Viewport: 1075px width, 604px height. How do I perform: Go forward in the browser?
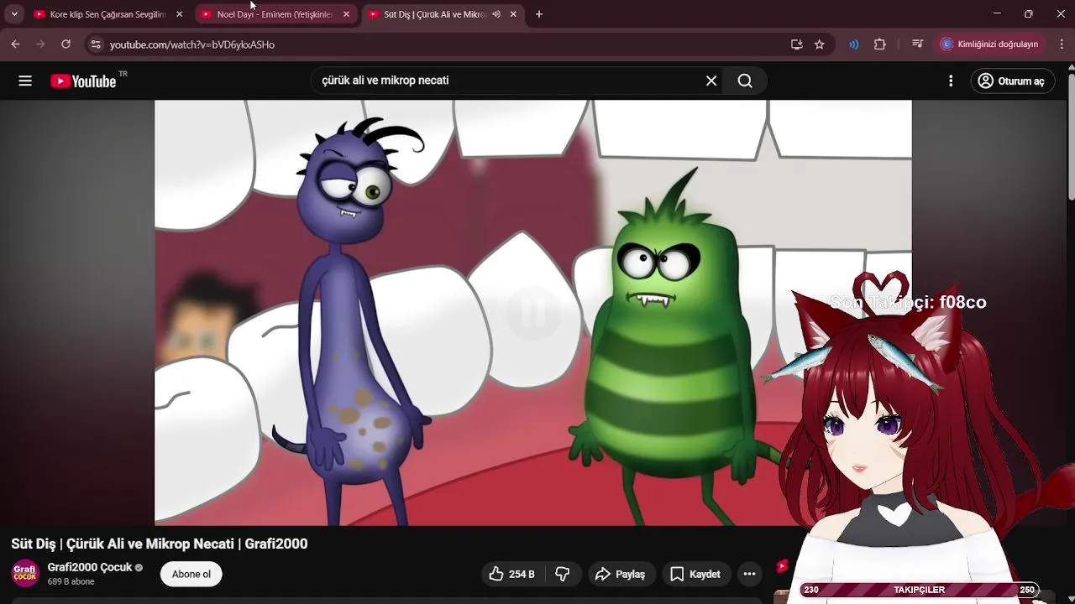coord(40,44)
